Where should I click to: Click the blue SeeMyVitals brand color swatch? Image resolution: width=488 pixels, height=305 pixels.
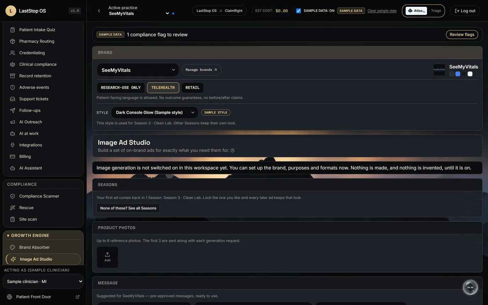(458, 74)
